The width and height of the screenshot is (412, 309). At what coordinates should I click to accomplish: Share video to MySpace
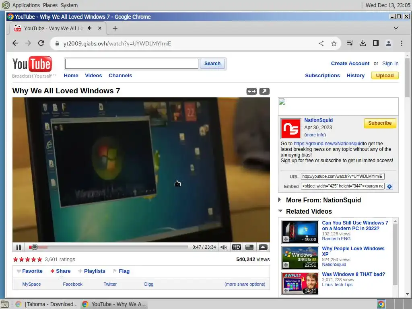(31, 284)
